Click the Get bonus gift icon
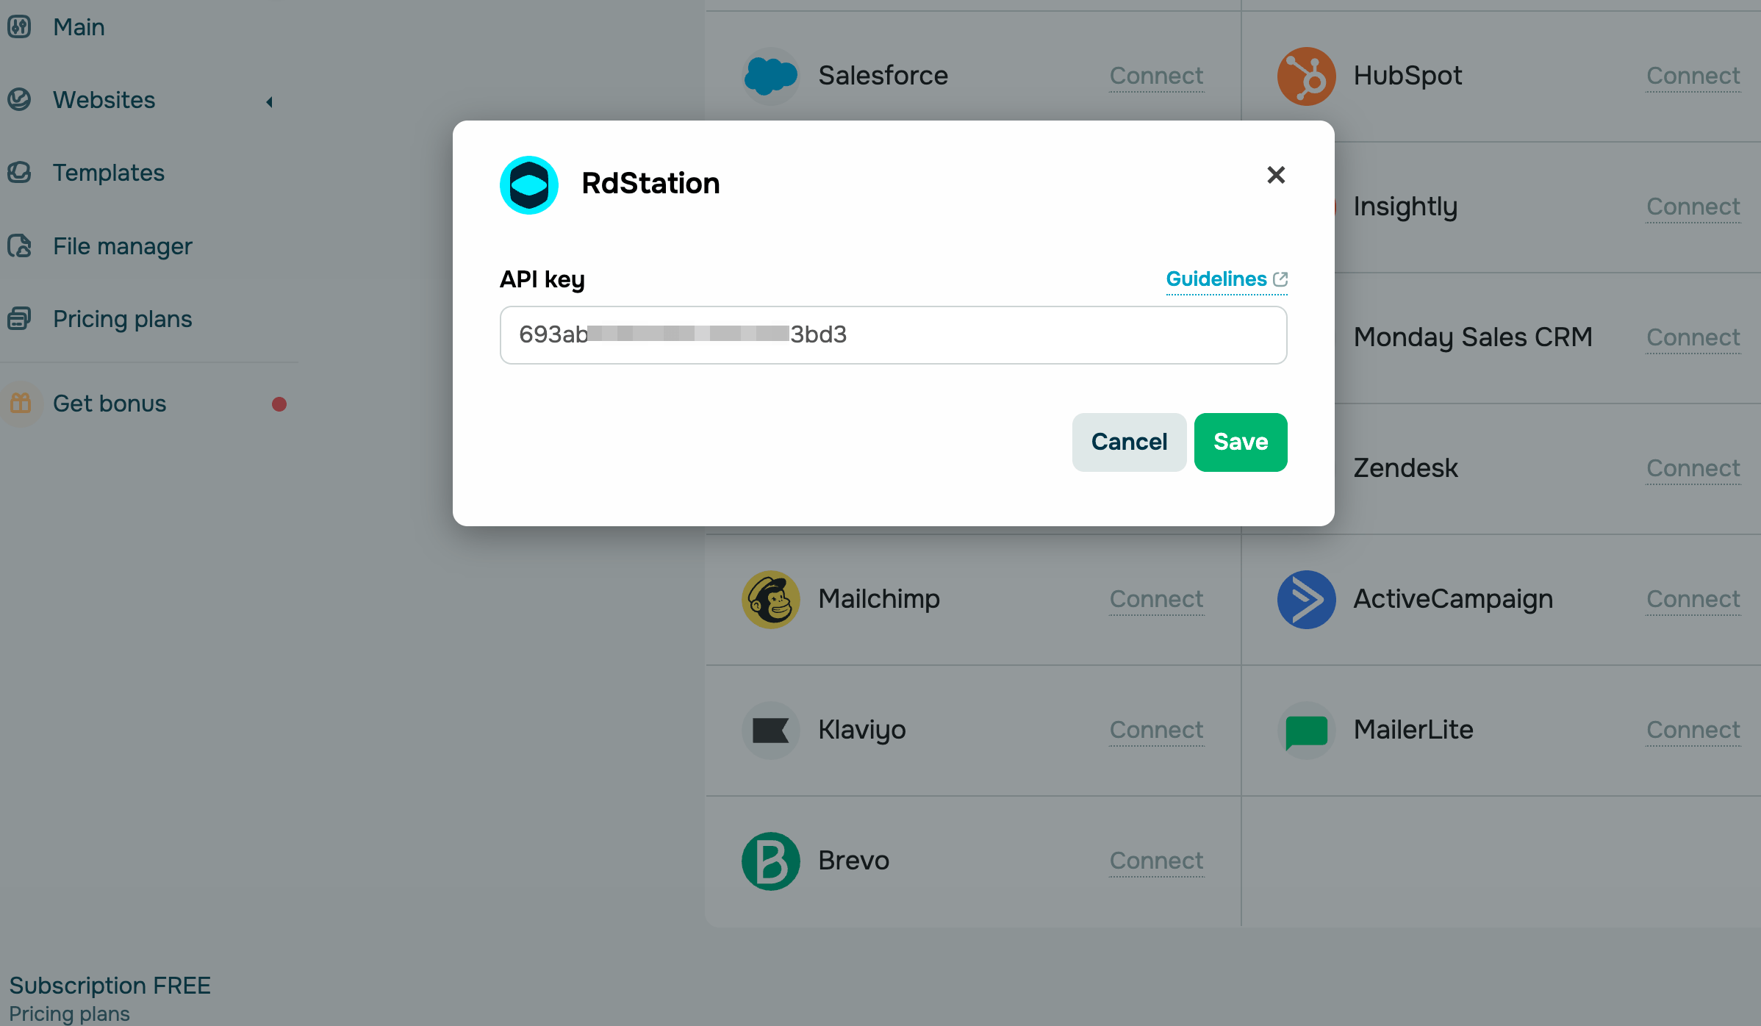Image resolution: width=1761 pixels, height=1026 pixels. (21, 403)
